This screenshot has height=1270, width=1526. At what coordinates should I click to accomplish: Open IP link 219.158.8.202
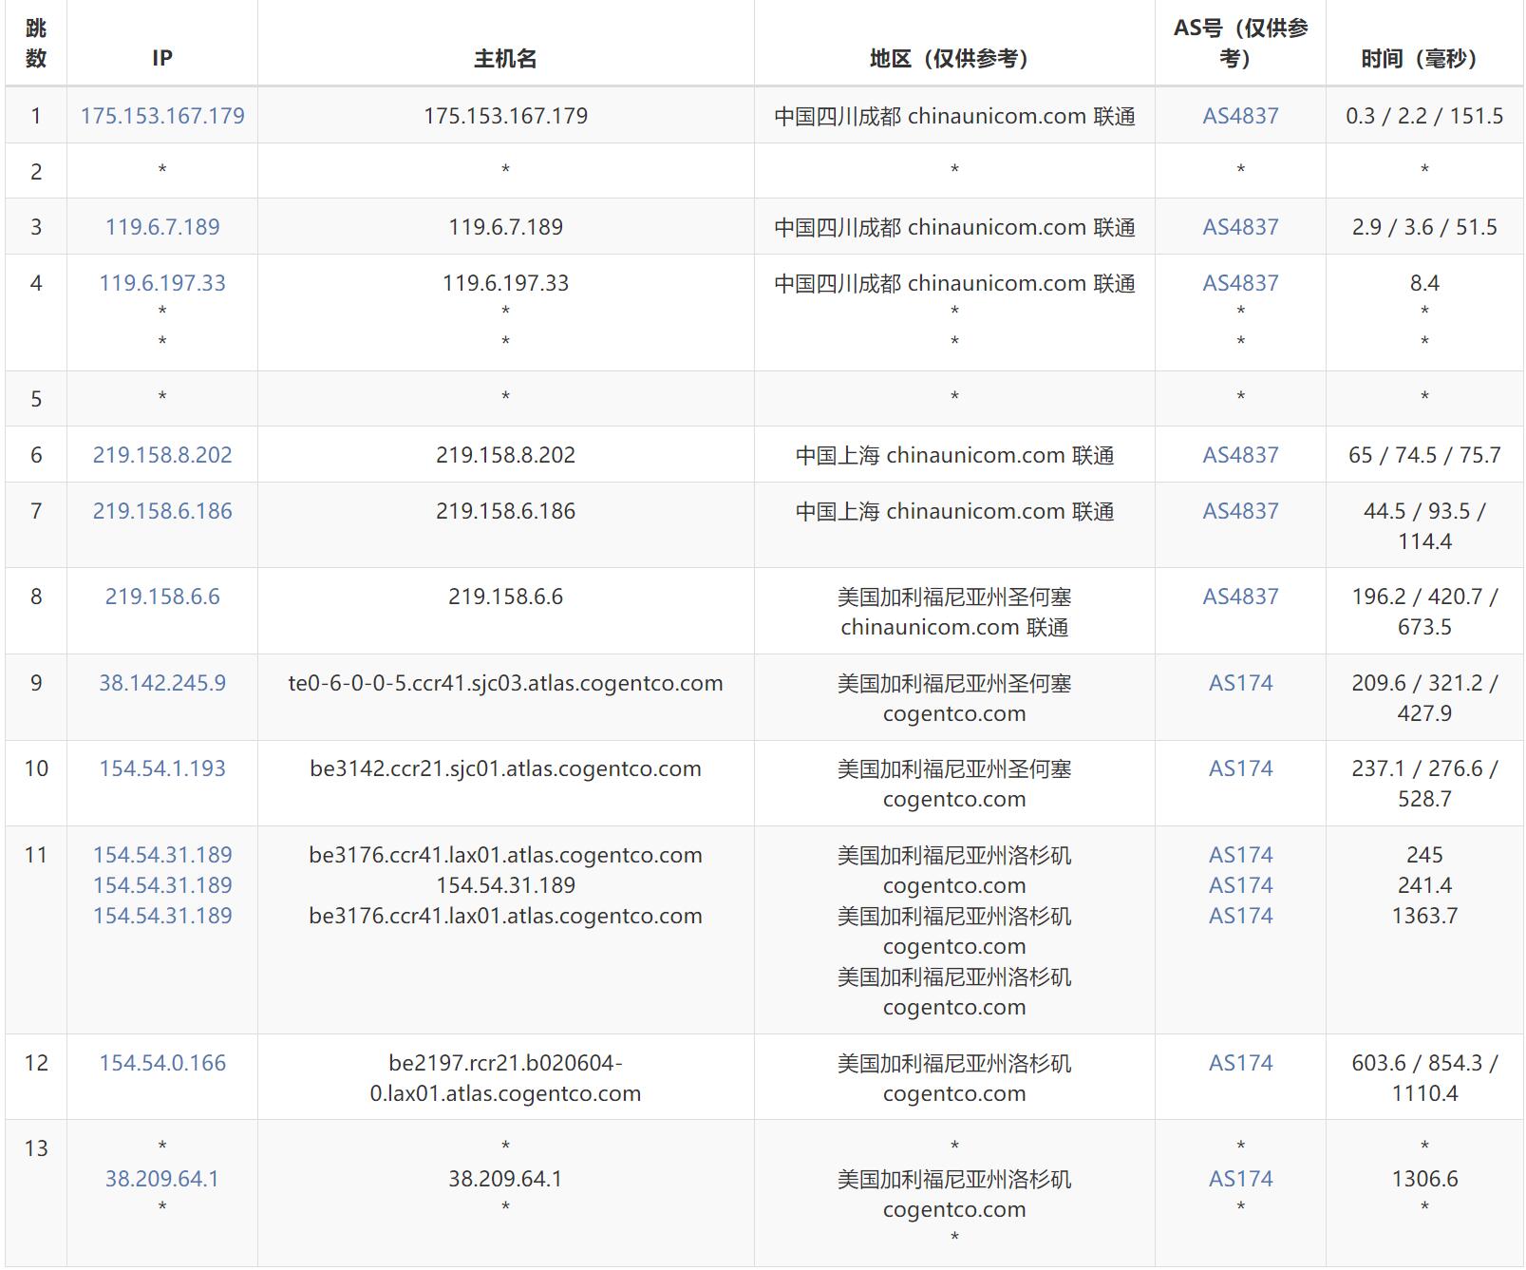click(x=162, y=455)
